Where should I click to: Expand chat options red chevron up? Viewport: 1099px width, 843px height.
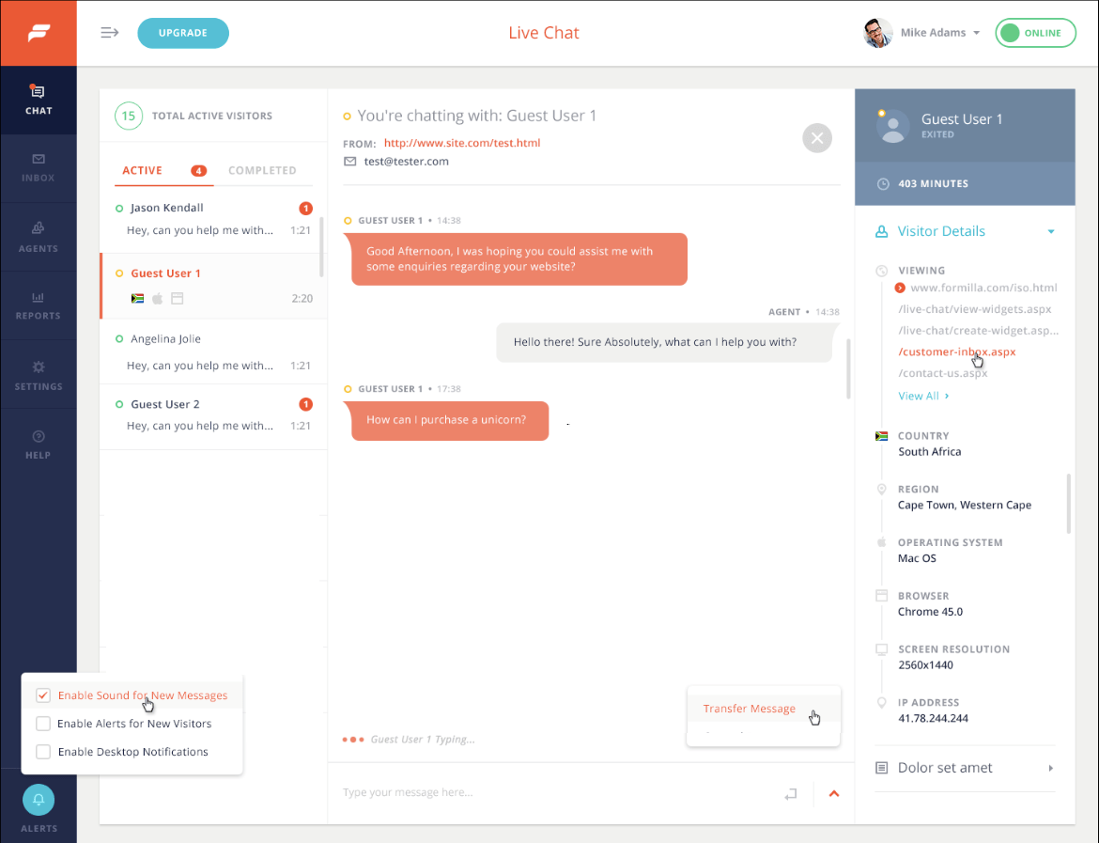(834, 794)
